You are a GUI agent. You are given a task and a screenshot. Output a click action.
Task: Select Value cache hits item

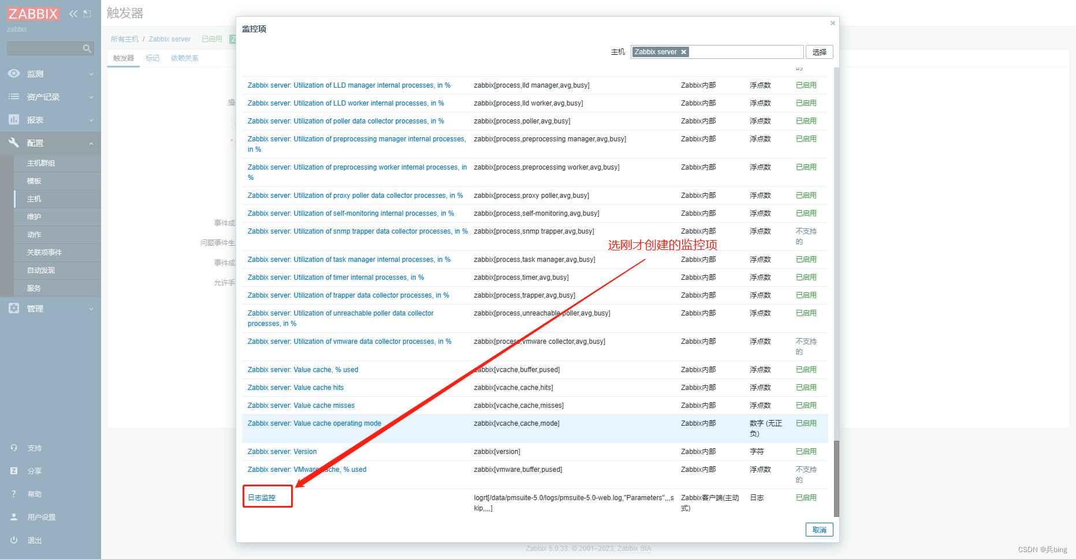(296, 388)
